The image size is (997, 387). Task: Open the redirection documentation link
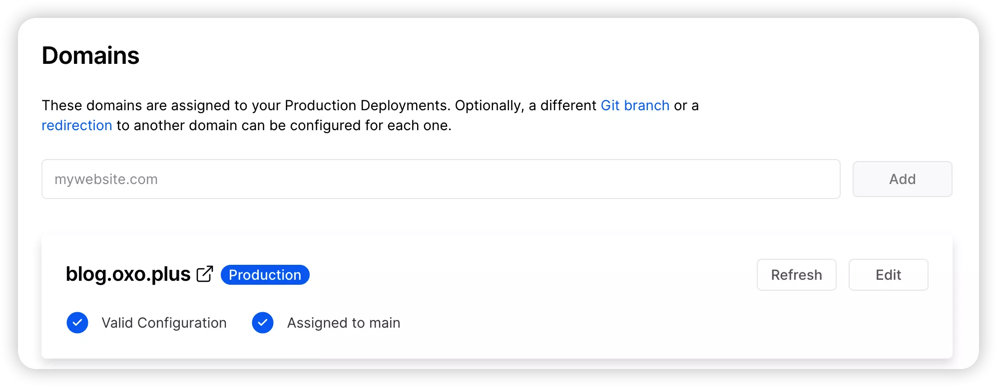[x=77, y=126]
